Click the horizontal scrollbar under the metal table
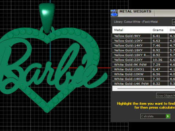 144,88
